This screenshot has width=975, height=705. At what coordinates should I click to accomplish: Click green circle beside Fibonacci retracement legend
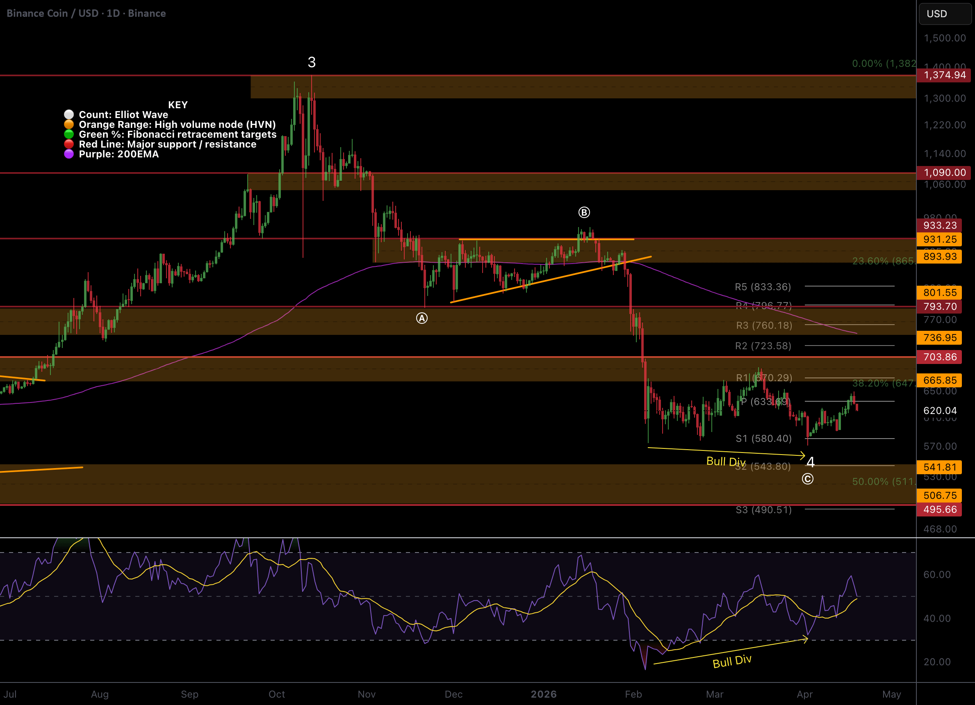(x=69, y=134)
